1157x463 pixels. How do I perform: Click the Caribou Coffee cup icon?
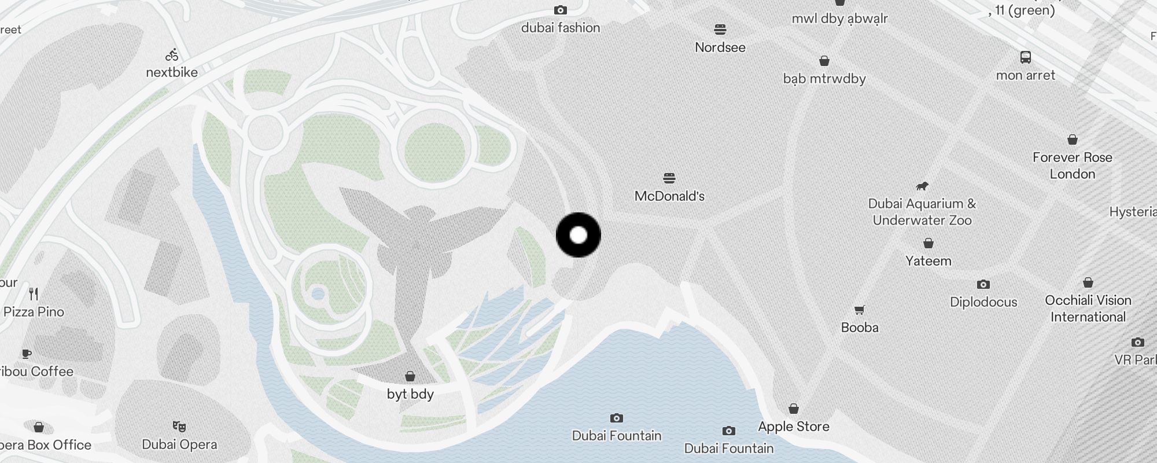pos(26,354)
